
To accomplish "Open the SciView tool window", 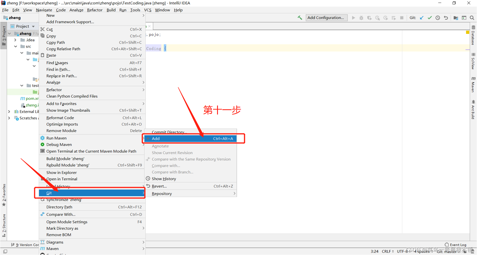I will [x=473, y=61].
